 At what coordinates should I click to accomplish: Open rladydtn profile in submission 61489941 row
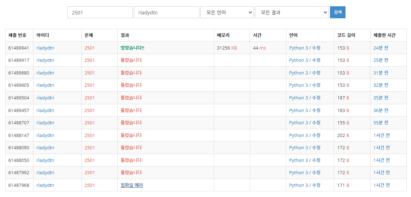pyautogui.click(x=45, y=48)
